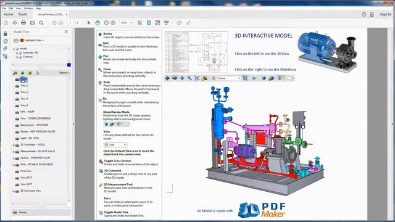This screenshot has width=395, height=222.
Task: Zoom in with the plus icon
Action: (113, 23)
